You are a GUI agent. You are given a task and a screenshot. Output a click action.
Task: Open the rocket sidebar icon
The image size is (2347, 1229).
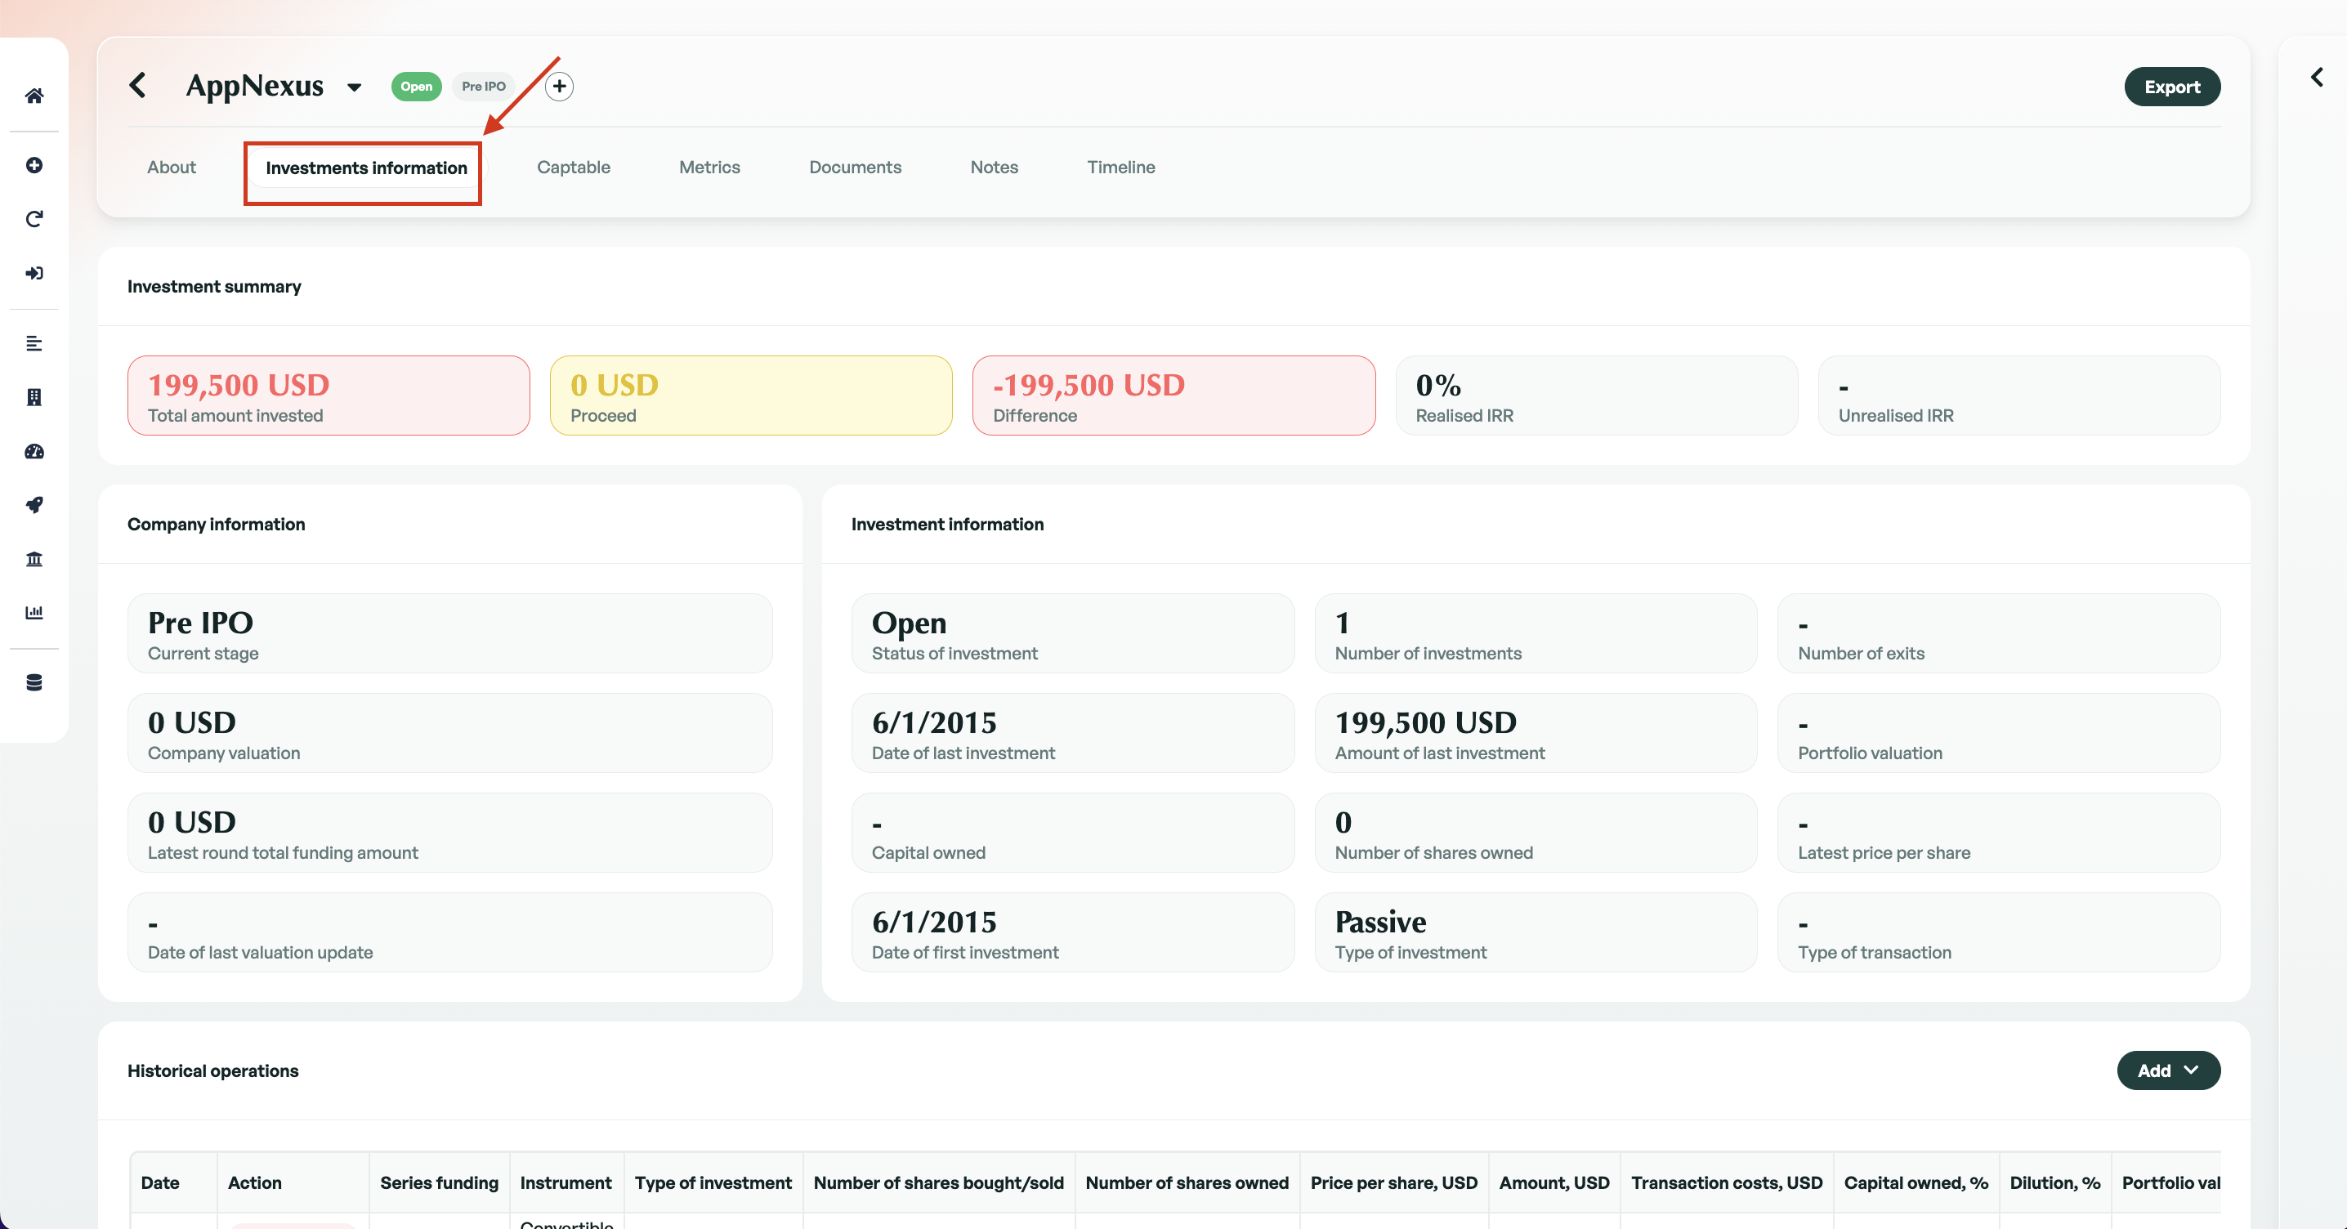click(x=34, y=505)
